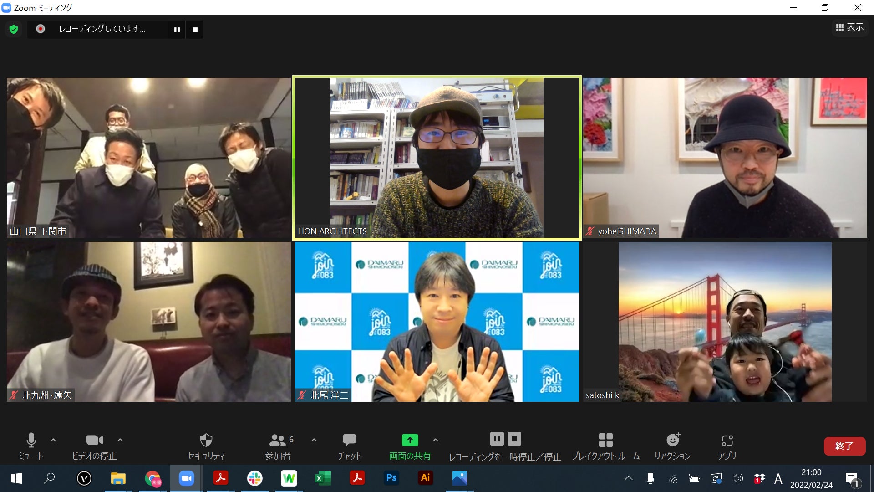Click the green Share Screen icon
Image resolution: width=874 pixels, height=492 pixels.
(410, 440)
